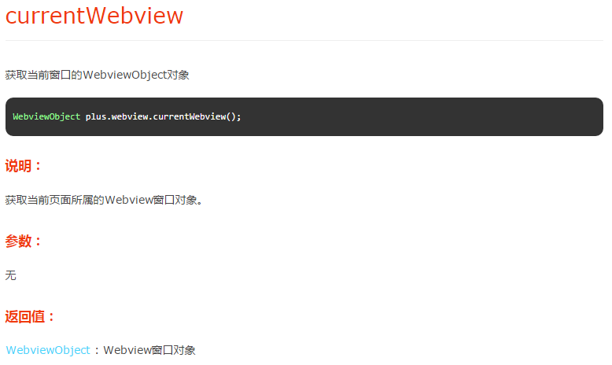Click the description 获取当前窗口的WebviewObject对象
Image resolution: width=612 pixels, height=365 pixels.
click(98, 75)
